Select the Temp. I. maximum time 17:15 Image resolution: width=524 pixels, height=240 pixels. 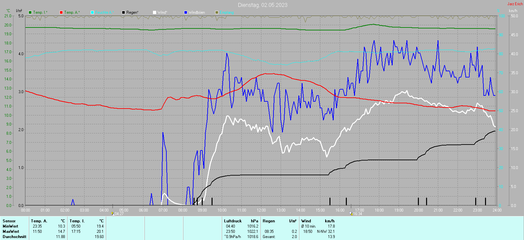pyautogui.click(x=76, y=231)
